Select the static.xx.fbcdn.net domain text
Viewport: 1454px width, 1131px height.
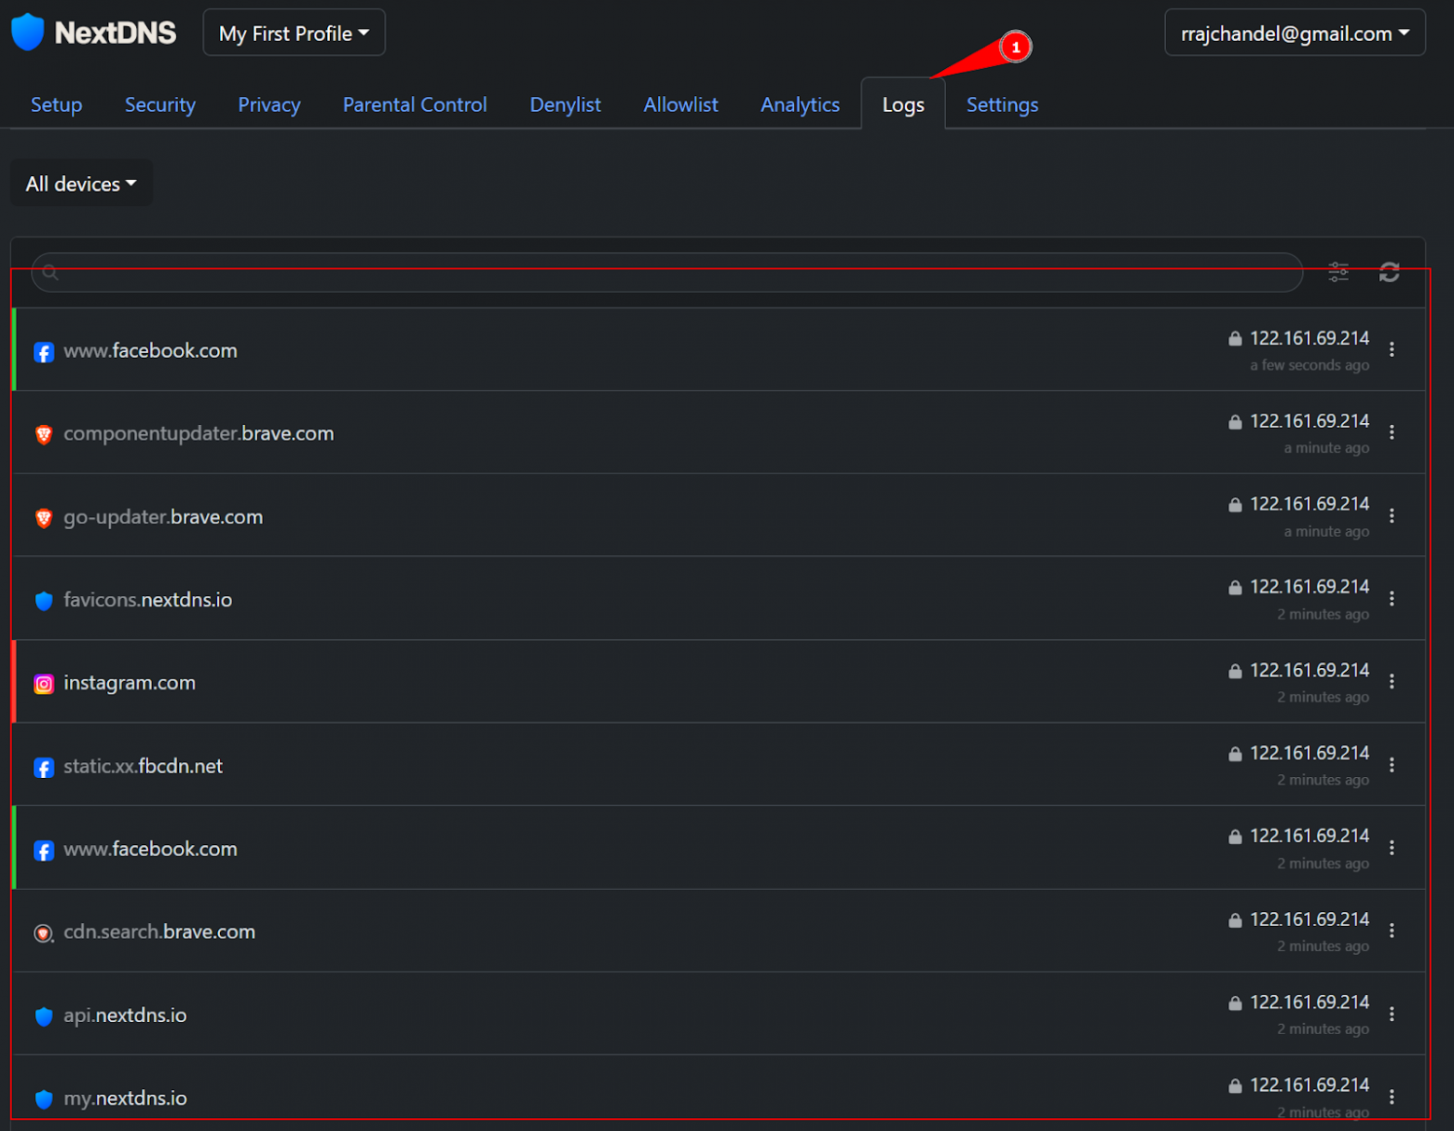click(144, 766)
